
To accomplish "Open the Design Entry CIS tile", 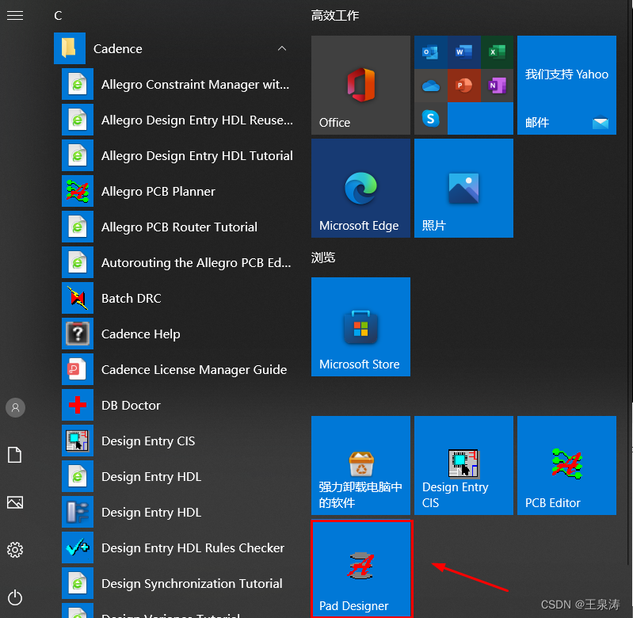I will tap(463, 465).
